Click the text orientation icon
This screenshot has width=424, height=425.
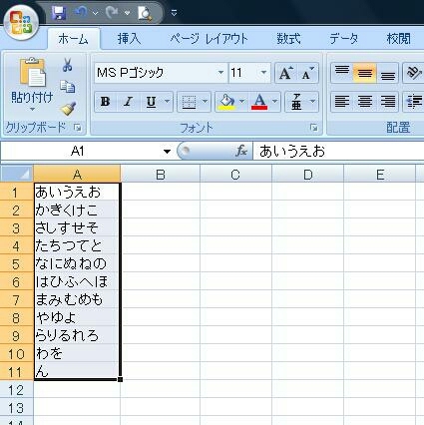[413, 73]
